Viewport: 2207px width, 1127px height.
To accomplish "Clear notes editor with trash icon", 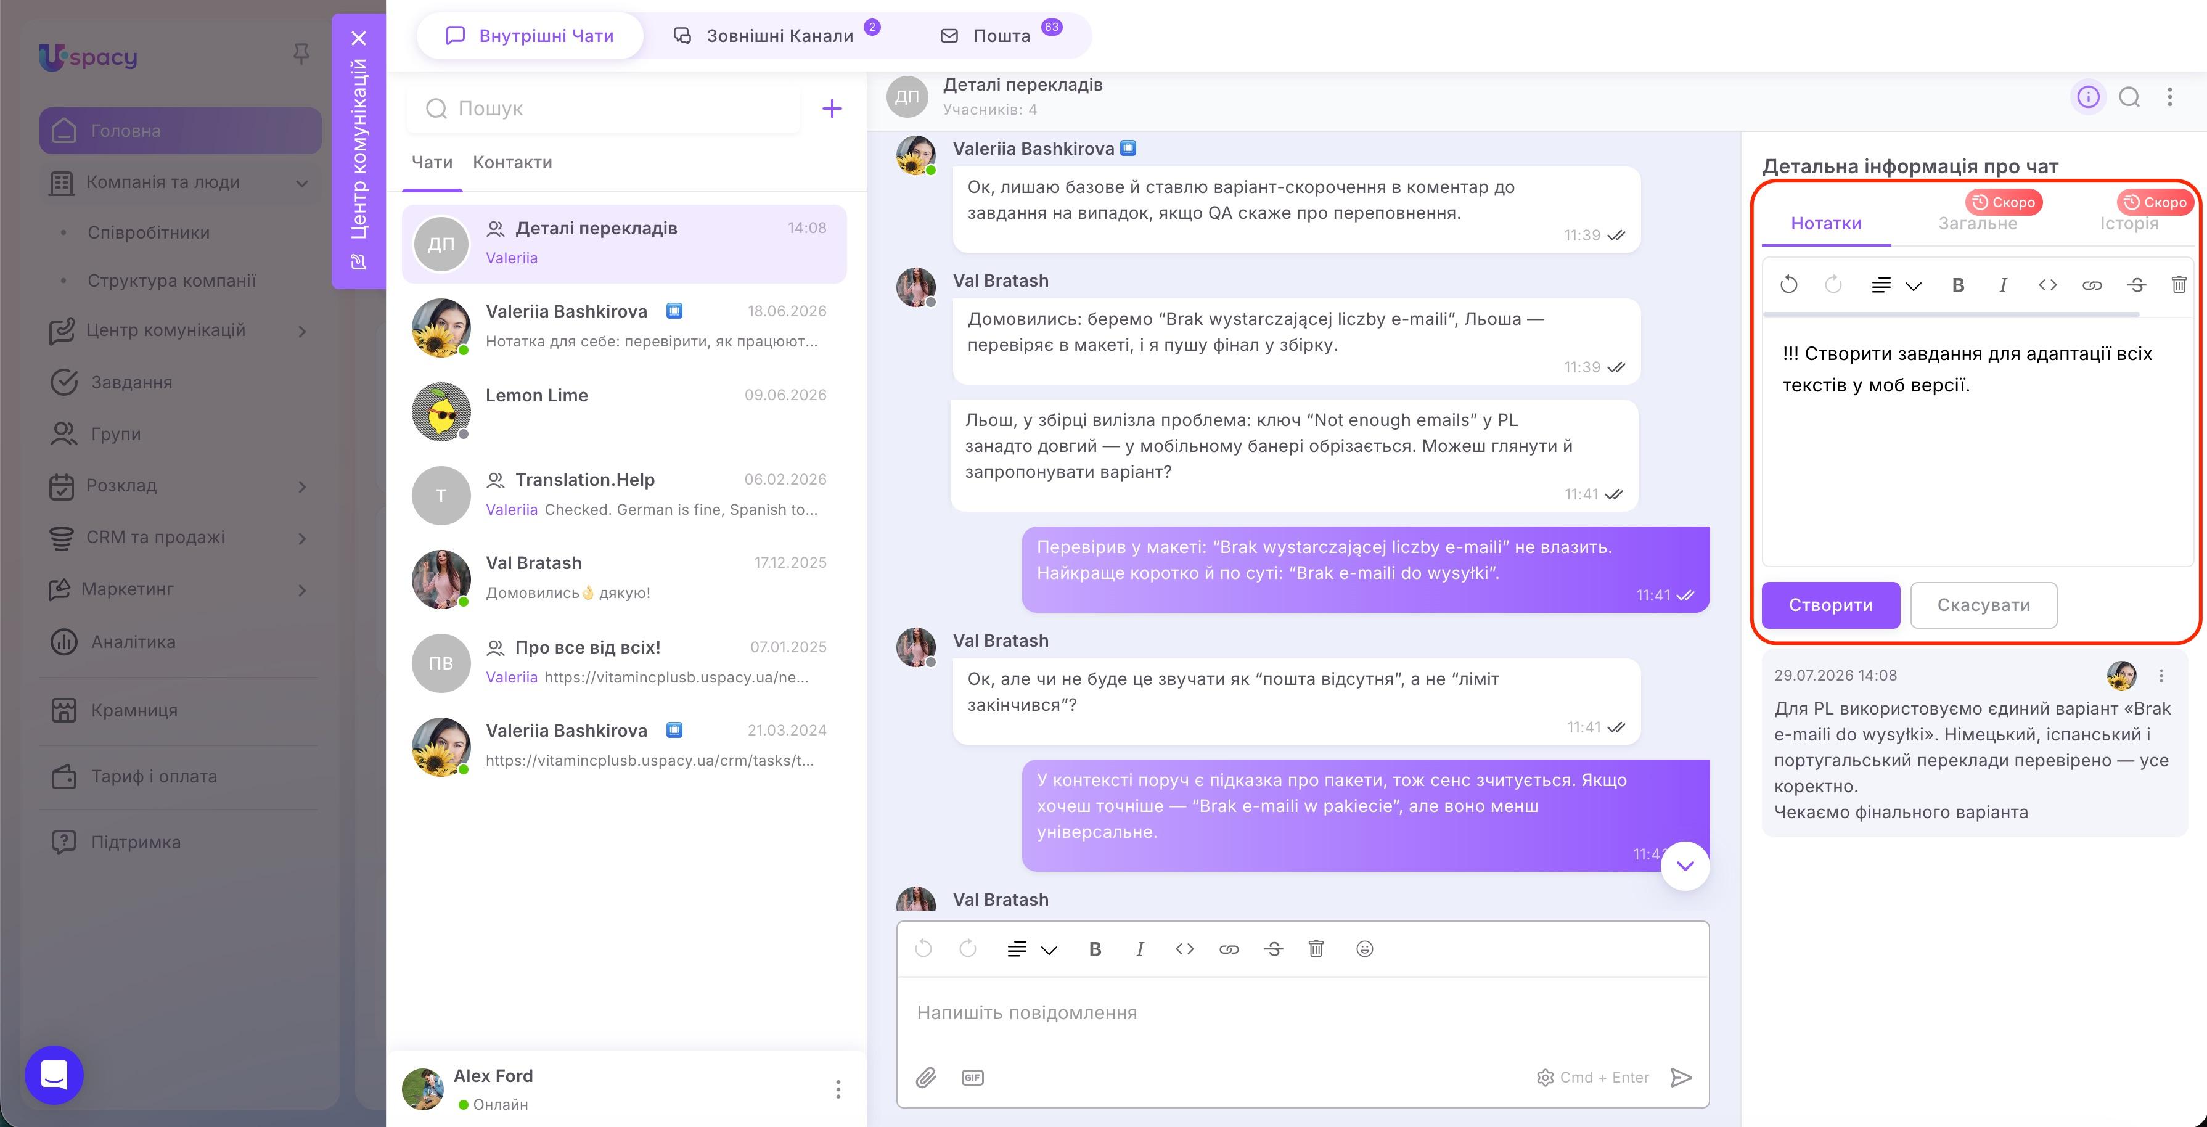I will pyautogui.click(x=2179, y=285).
